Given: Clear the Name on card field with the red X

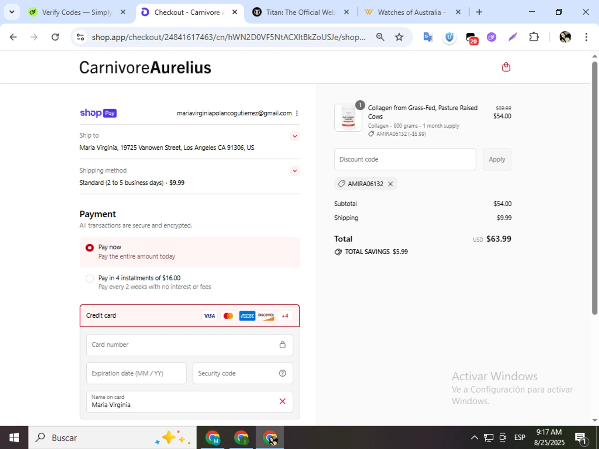Looking at the screenshot, I should pos(282,401).
